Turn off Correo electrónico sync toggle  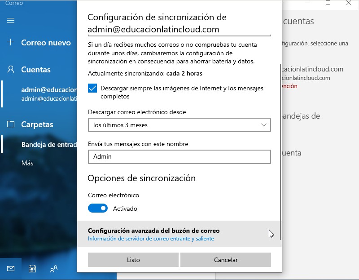[x=98, y=208]
